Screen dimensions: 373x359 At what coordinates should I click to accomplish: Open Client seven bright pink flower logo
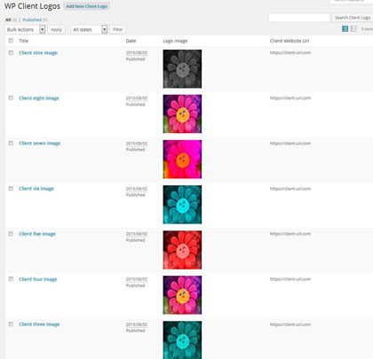coord(182,160)
